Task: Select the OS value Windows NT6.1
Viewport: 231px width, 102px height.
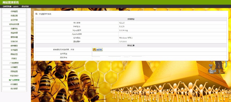Action: pos(126,38)
